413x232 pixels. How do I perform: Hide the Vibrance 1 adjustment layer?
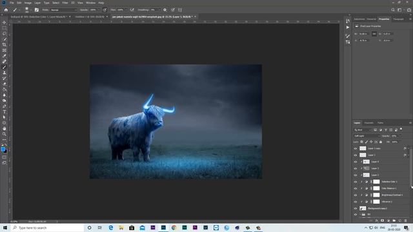[356, 202]
